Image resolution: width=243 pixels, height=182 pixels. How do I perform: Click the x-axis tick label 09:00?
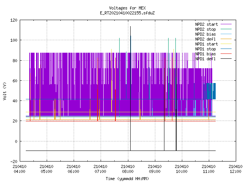click(x=155, y=172)
